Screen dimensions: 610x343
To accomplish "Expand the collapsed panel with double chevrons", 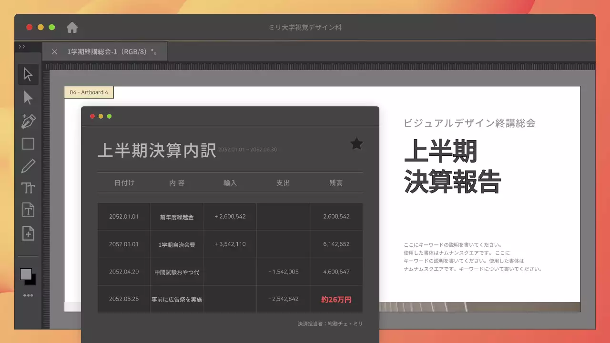I will click(22, 46).
